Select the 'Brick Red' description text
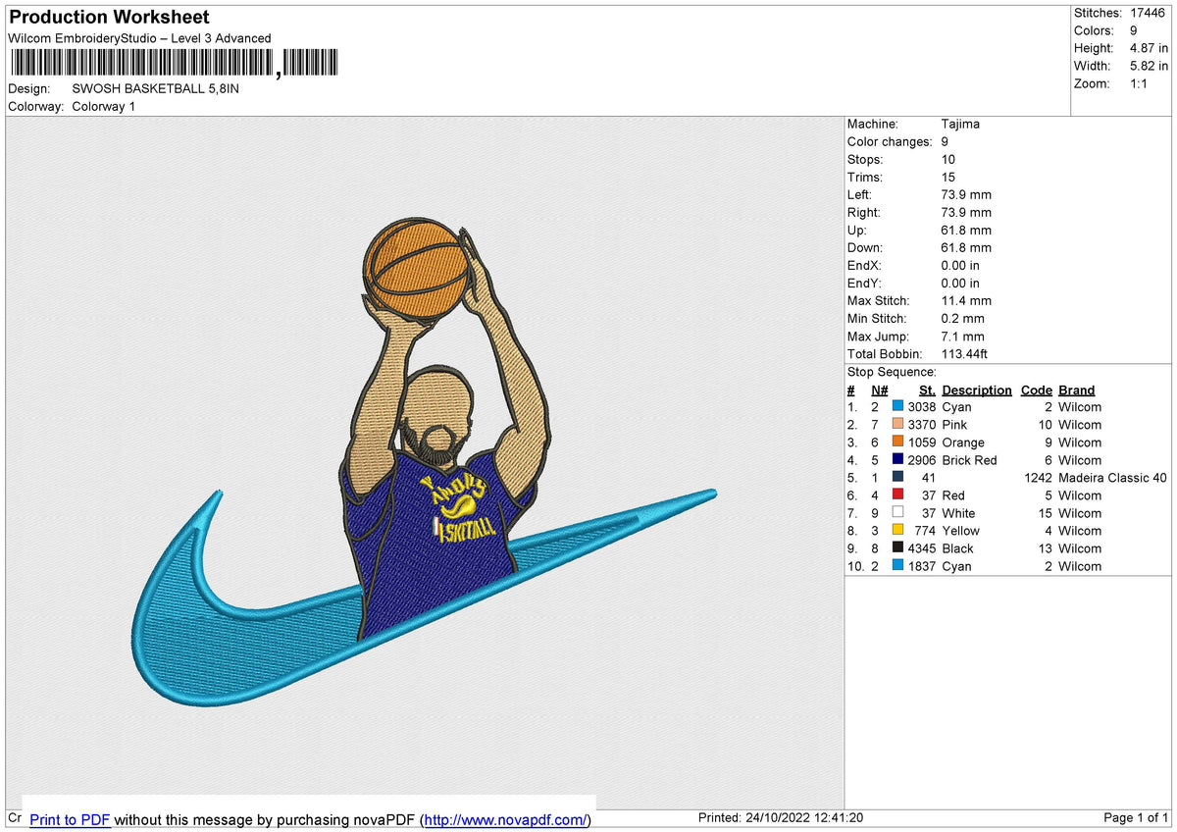1177x832 pixels. tap(969, 459)
